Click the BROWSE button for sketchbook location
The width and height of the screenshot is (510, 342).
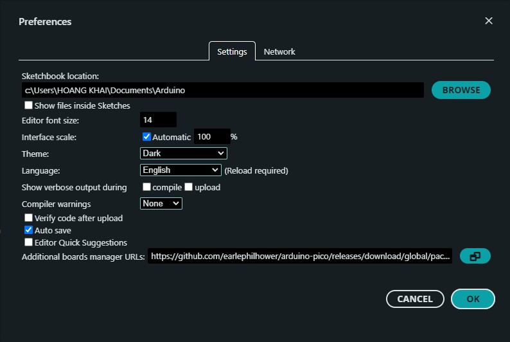coord(461,90)
